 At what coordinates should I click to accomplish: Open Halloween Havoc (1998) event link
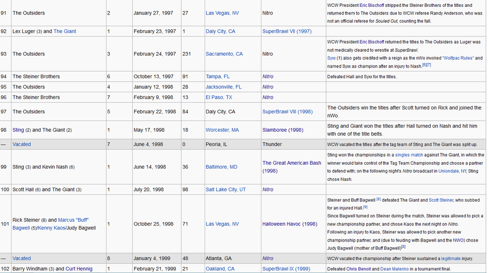click(290, 224)
